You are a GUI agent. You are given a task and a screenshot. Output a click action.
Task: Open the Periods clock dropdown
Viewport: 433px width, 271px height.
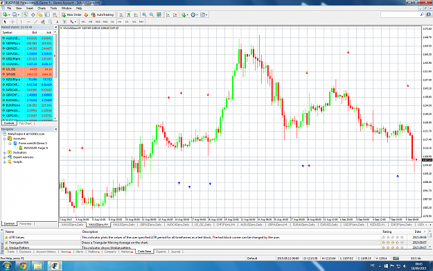point(194,15)
